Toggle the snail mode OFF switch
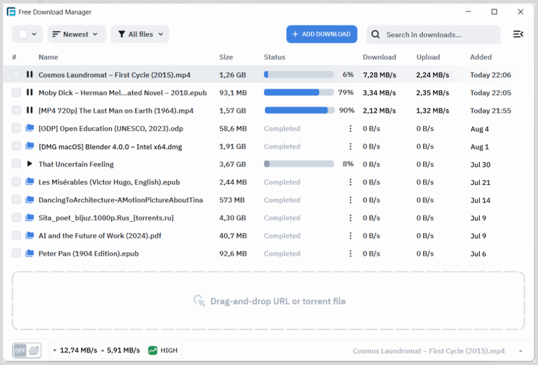This screenshot has height=365, width=538. (x=27, y=350)
